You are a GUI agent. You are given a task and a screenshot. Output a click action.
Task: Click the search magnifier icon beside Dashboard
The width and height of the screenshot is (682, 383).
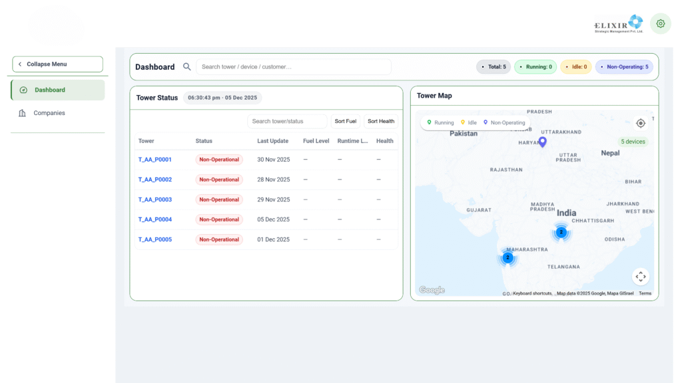tap(187, 66)
